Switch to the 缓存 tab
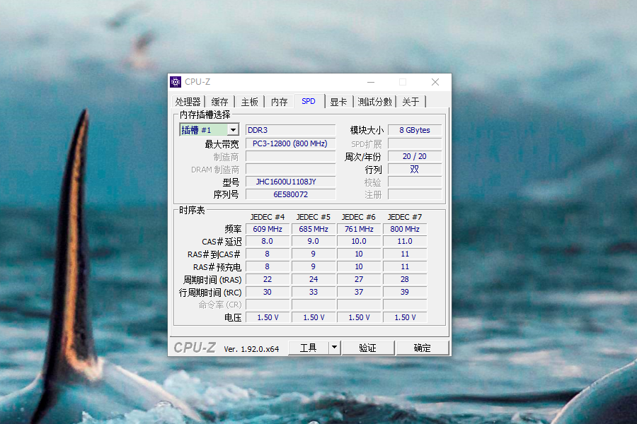Viewport: 637px width, 424px height. pyautogui.click(x=220, y=102)
